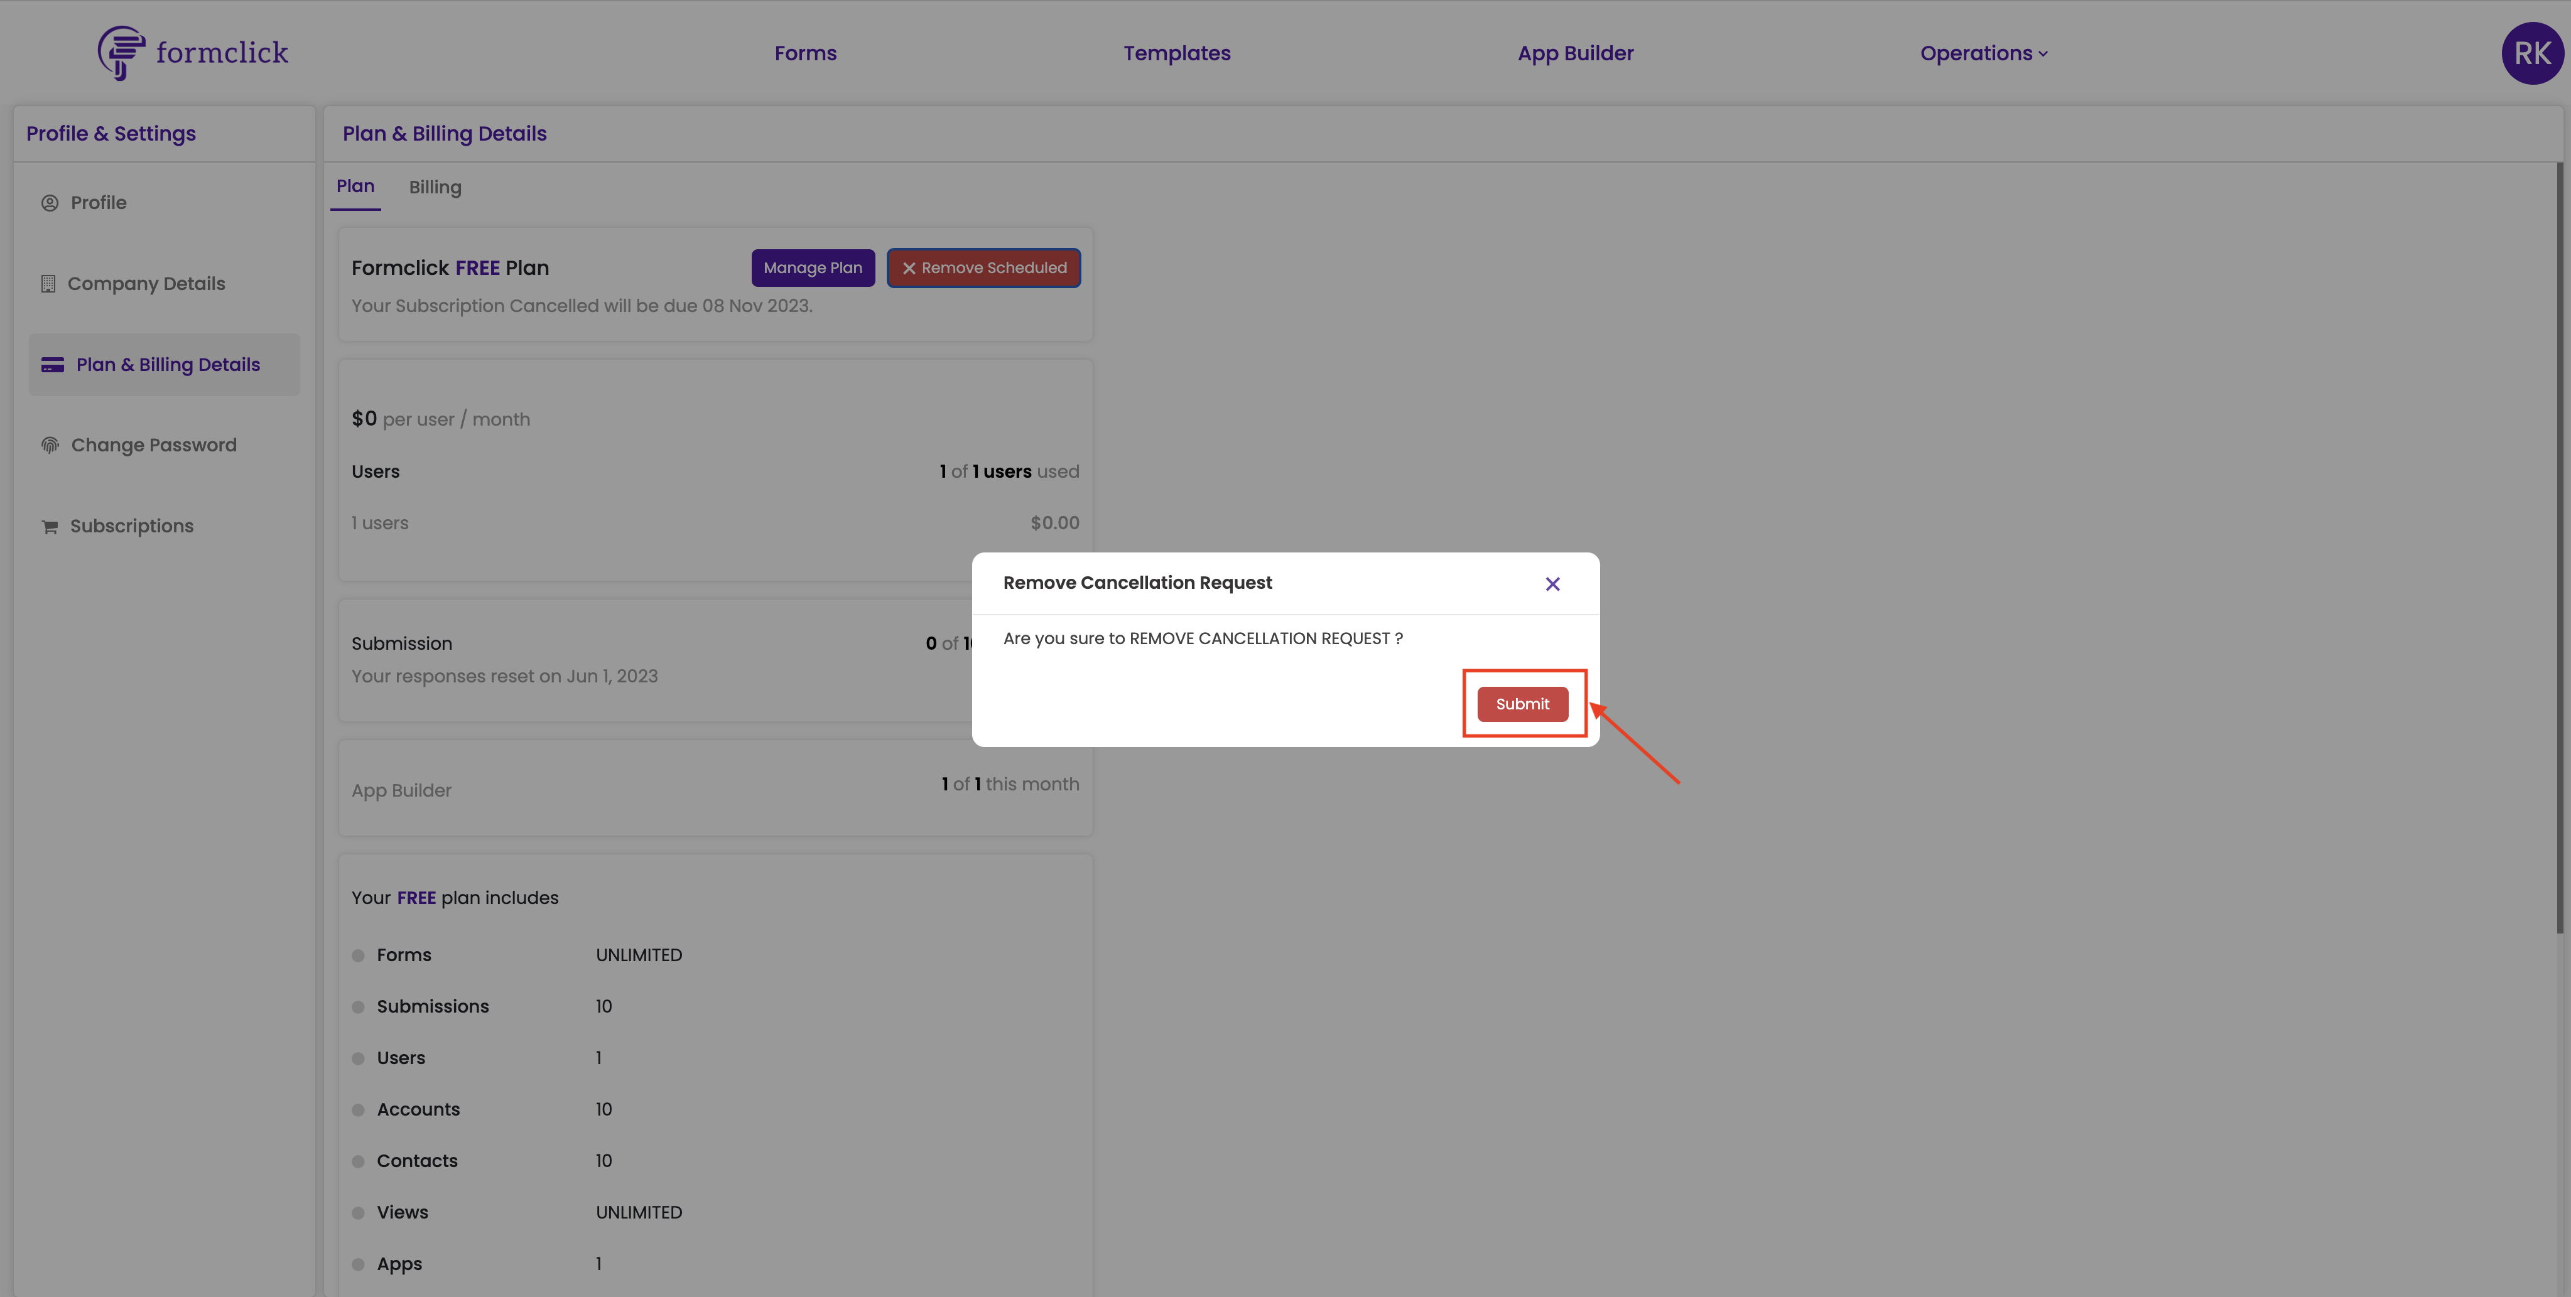Viewport: 2571px width, 1297px height.
Task: Submit the cancellation removal request
Action: pos(1522,703)
